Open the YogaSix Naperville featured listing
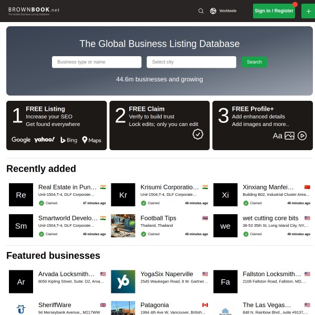 [167, 274]
